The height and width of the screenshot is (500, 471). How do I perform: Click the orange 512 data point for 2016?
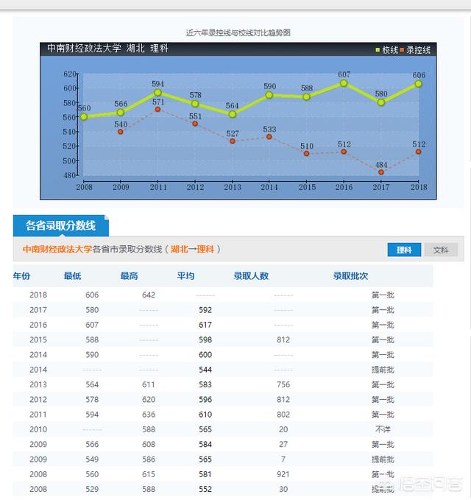pyautogui.click(x=344, y=152)
